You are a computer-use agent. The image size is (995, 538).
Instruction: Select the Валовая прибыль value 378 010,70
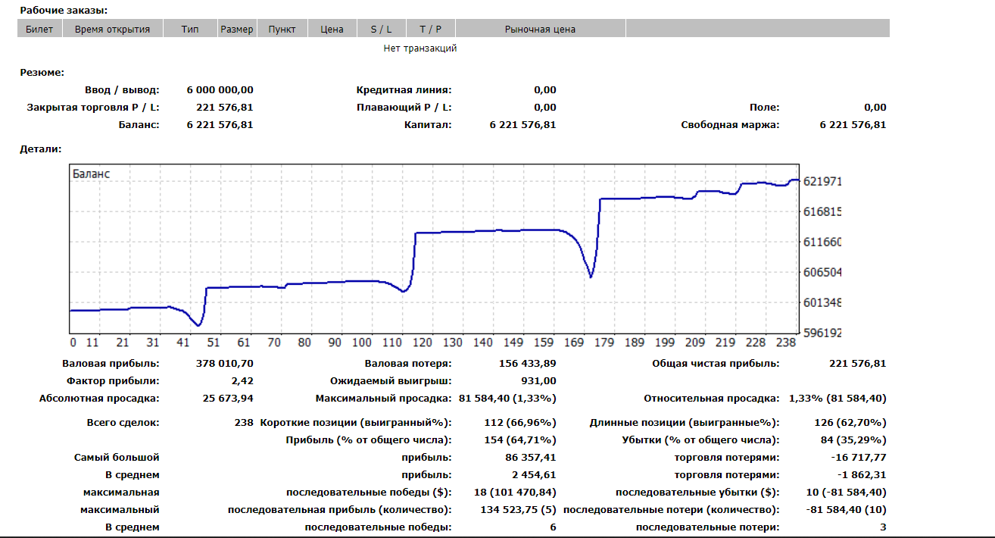(225, 364)
